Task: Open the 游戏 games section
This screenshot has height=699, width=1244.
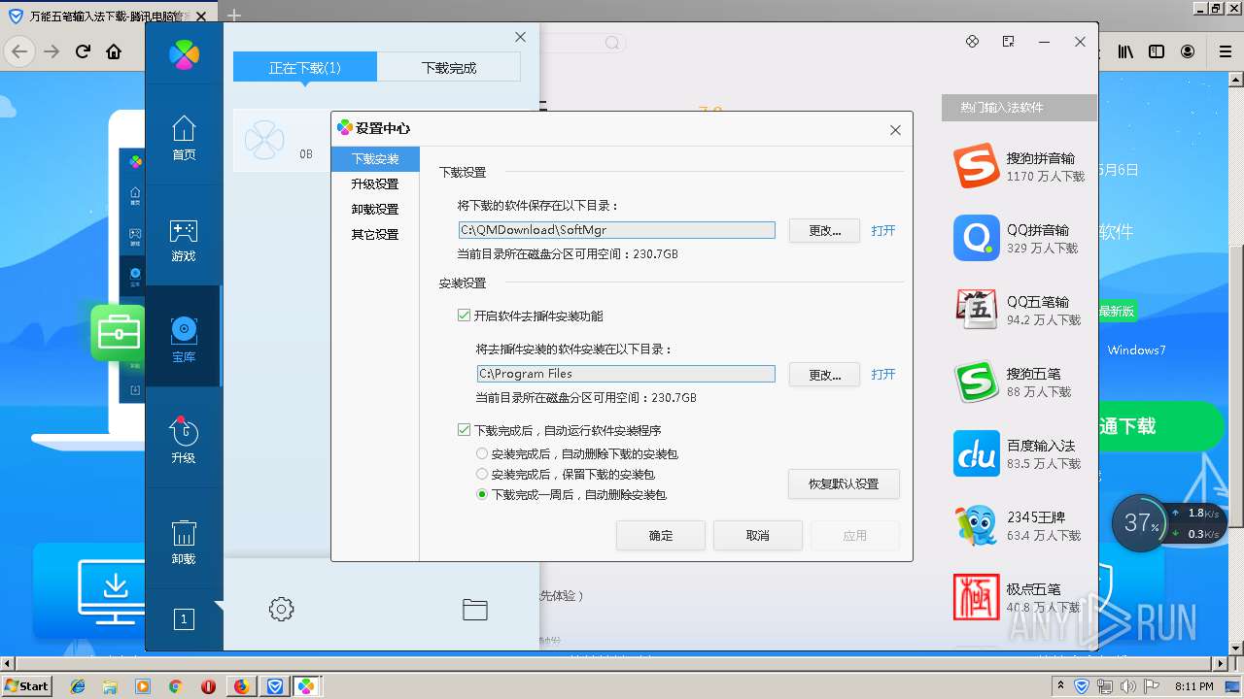Action: (x=184, y=240)
